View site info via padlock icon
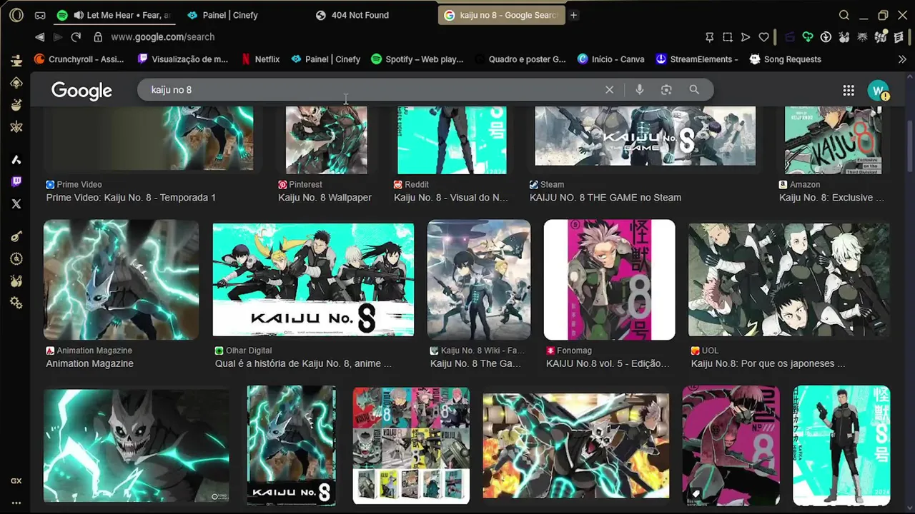915x514 pixels. pyautogui.click(x=98, y=37)
